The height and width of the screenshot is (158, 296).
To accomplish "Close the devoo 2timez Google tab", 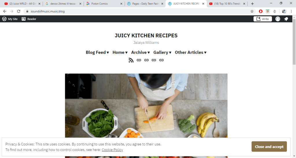I will pos(80,3).
